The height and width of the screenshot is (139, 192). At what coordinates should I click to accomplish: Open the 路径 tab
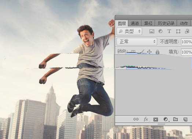click(x=148, y=23)
